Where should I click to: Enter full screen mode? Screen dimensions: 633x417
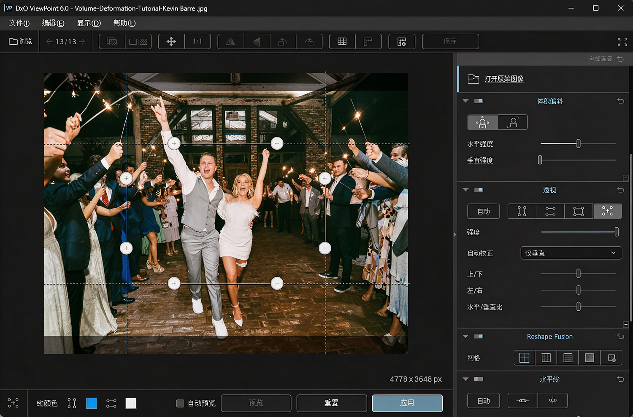point(622,42)
